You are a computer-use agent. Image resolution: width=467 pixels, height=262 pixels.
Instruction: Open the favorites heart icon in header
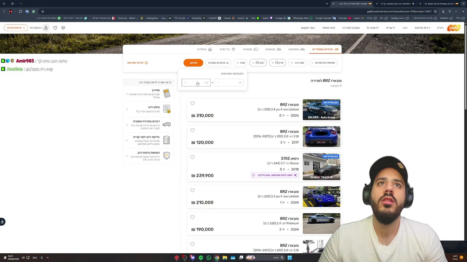tap(55, 28)
